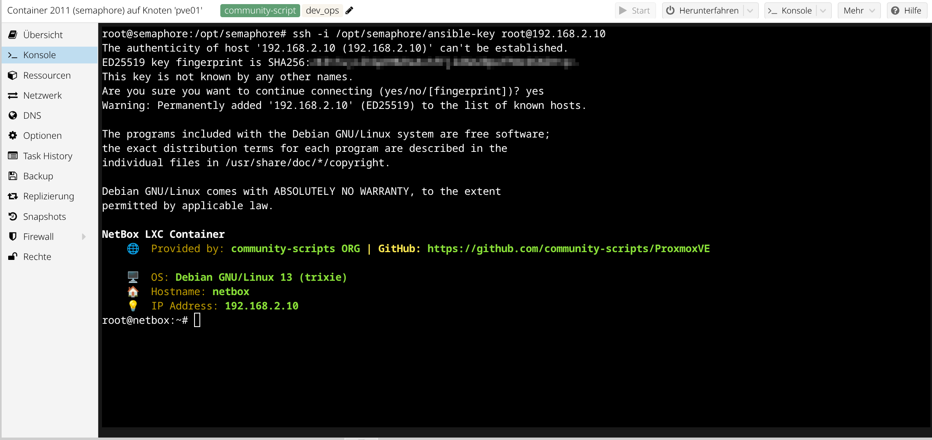This screenshot has width=932, height=440.
Task: Go to Replizierung menu entry text
Action: (49, 196)
